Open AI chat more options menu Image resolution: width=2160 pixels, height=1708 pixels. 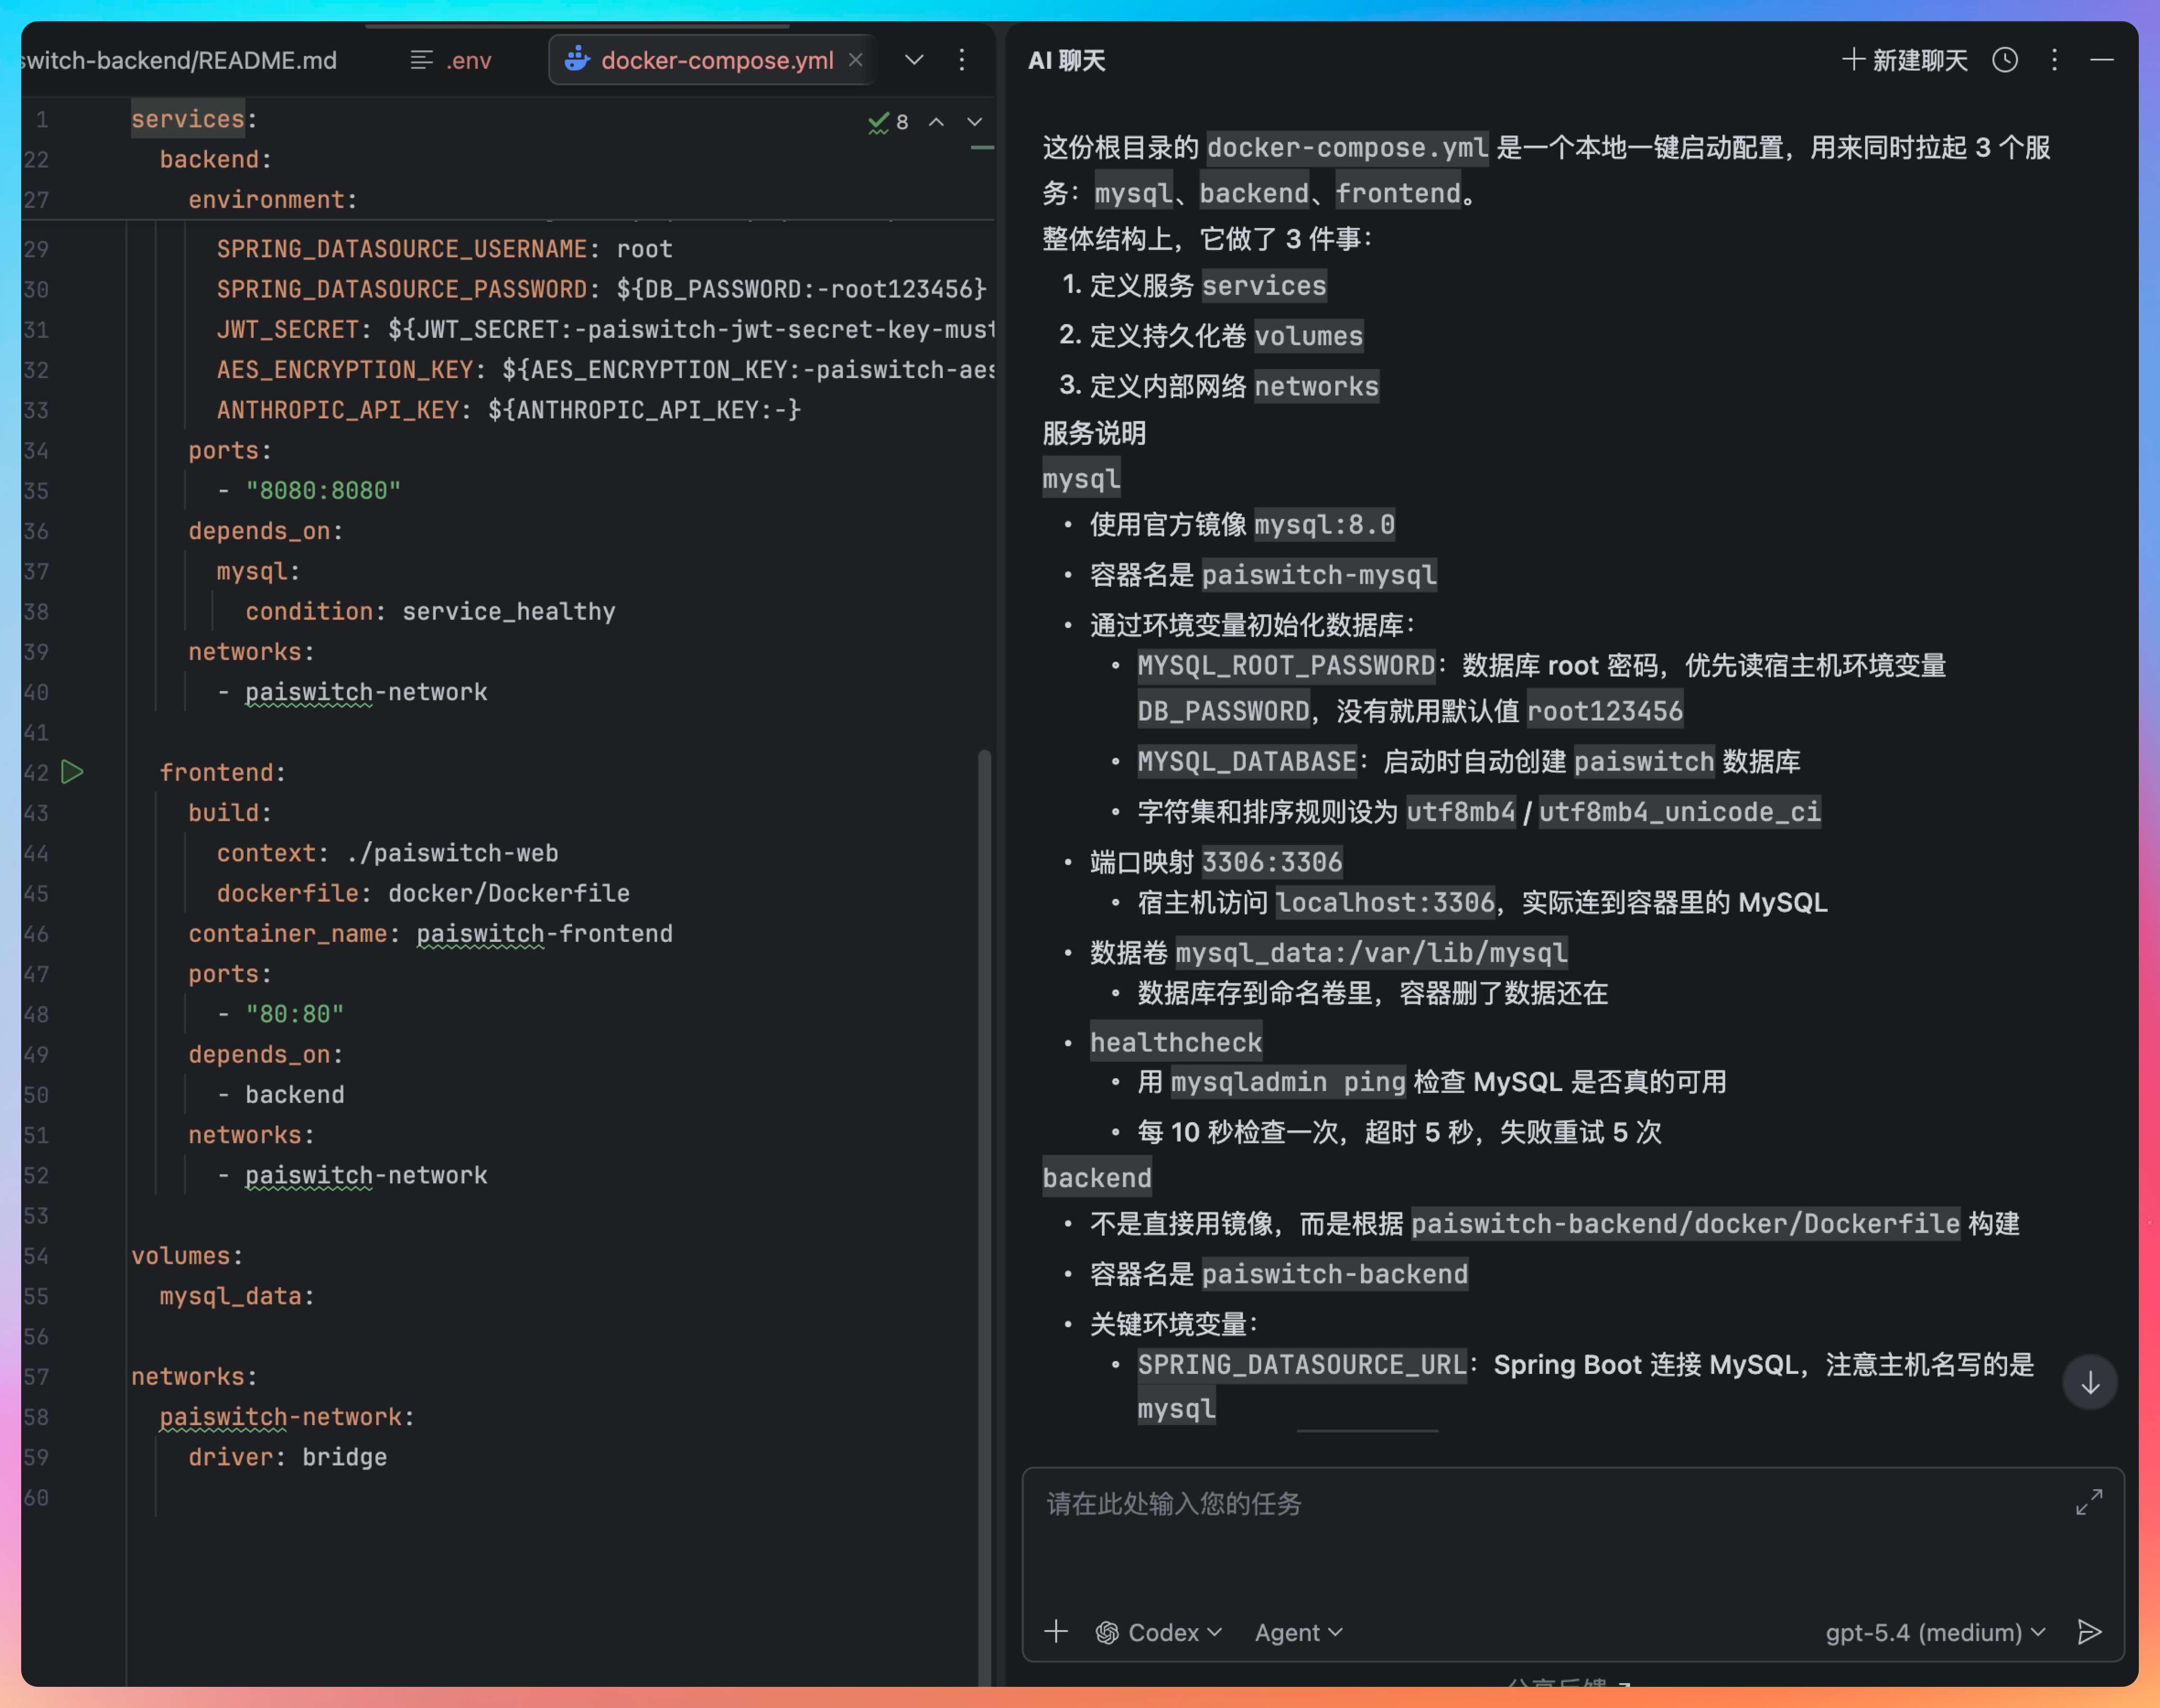[2054, 60]
